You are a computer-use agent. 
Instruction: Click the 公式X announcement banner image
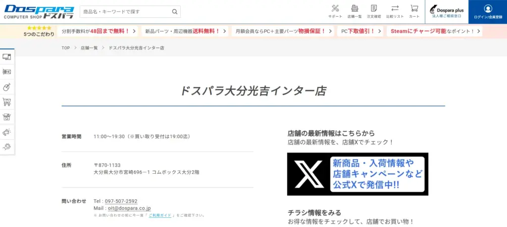(x=357, y=174)
